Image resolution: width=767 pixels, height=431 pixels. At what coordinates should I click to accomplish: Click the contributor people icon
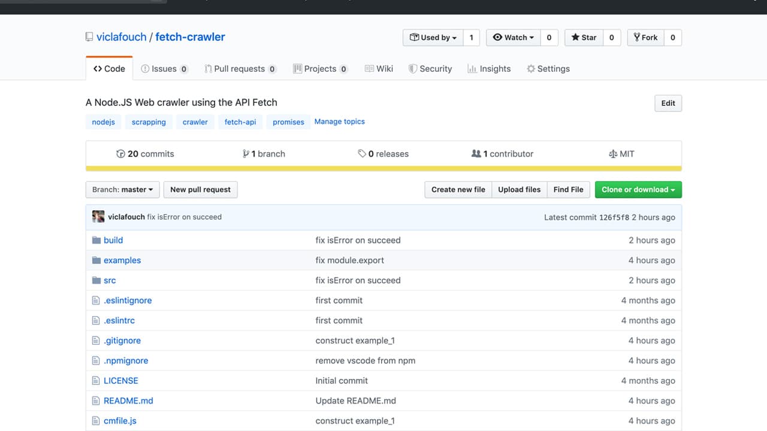coord(476,154)
